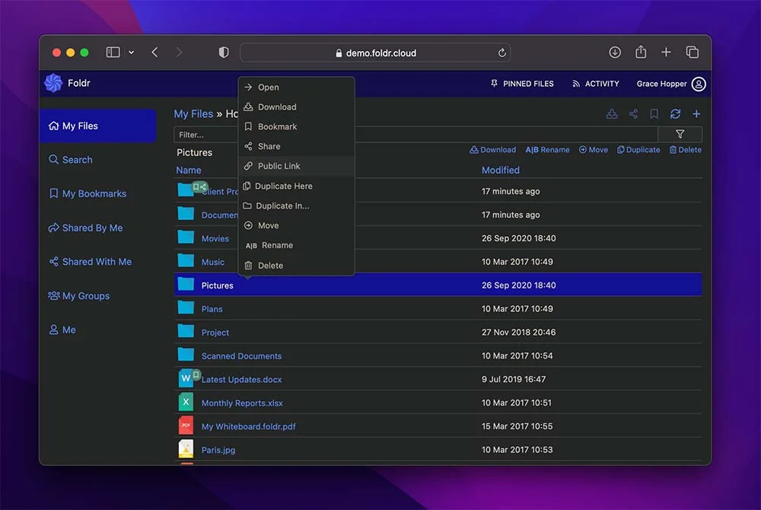Click the top toolbar bookmark icon
Image resolution: width=761 pixels, height=510 pixels.
point(654,114)
